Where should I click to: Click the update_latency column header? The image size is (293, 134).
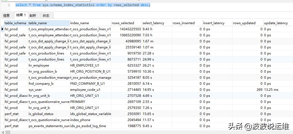tap(278, 23)
